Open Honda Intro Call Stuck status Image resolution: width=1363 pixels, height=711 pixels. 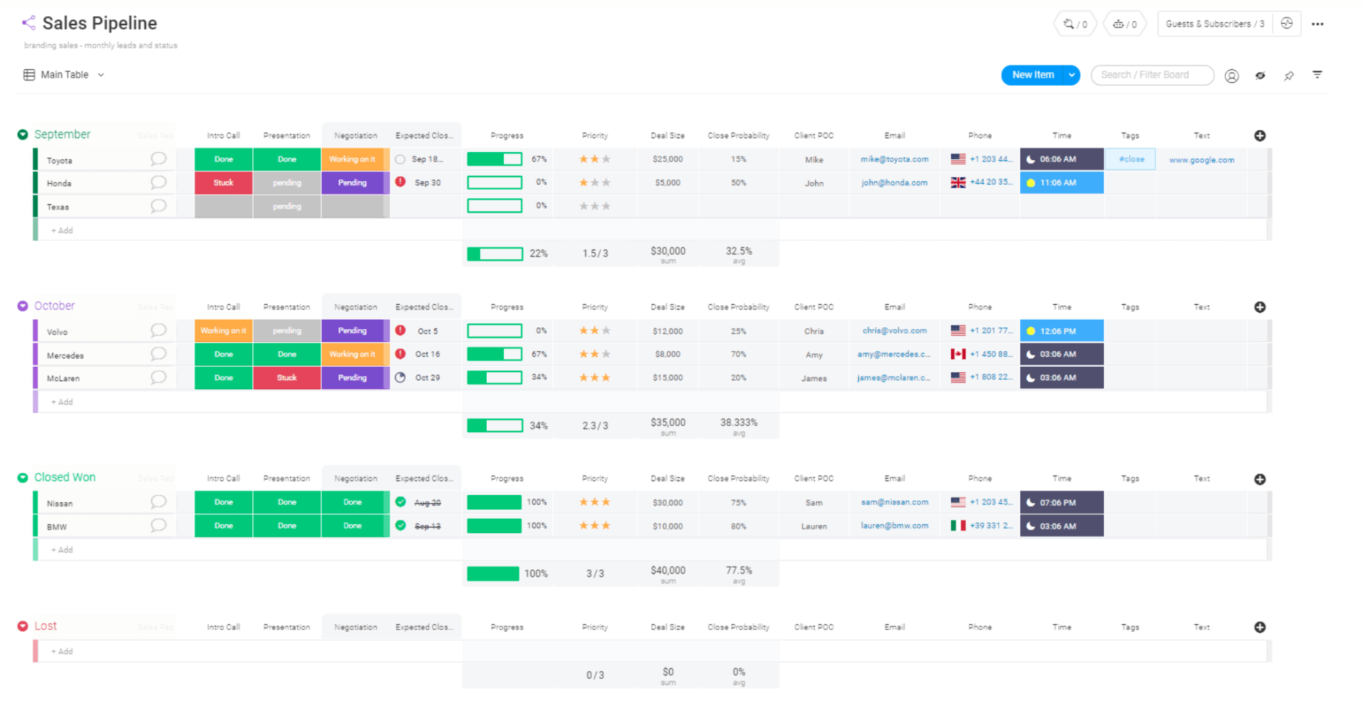pyautogui.click(x=224, y=183)
